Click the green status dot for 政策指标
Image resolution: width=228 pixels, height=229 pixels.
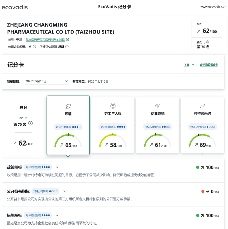(198, 167)
